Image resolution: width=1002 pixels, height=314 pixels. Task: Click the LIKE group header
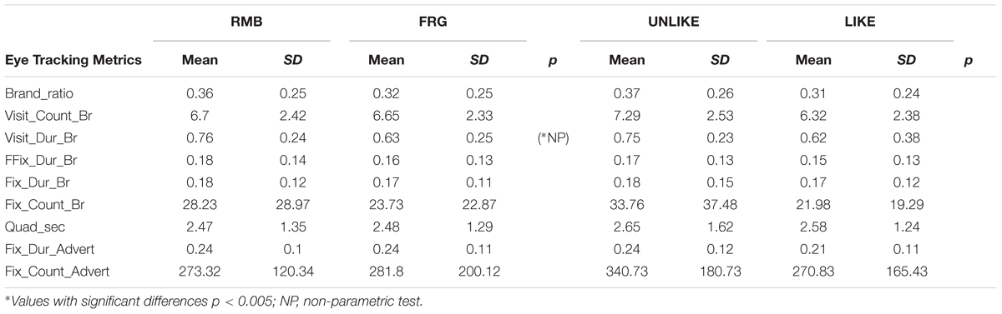coord(859,25)
